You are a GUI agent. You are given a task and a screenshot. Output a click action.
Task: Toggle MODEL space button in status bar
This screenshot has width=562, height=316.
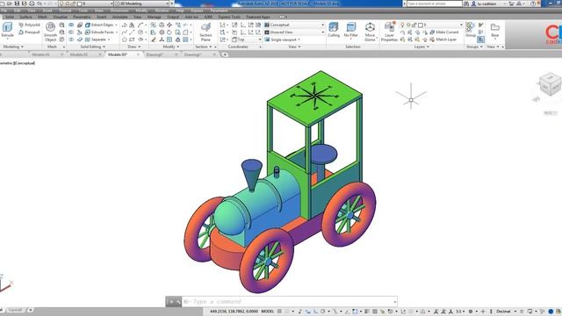(x=268, y=312)
